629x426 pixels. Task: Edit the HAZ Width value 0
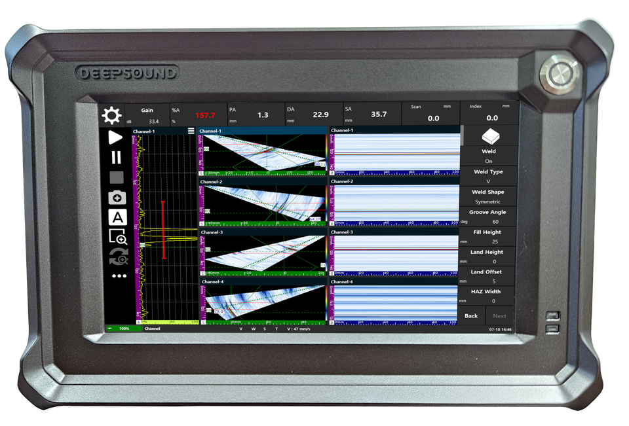click(x=486, y=296)
